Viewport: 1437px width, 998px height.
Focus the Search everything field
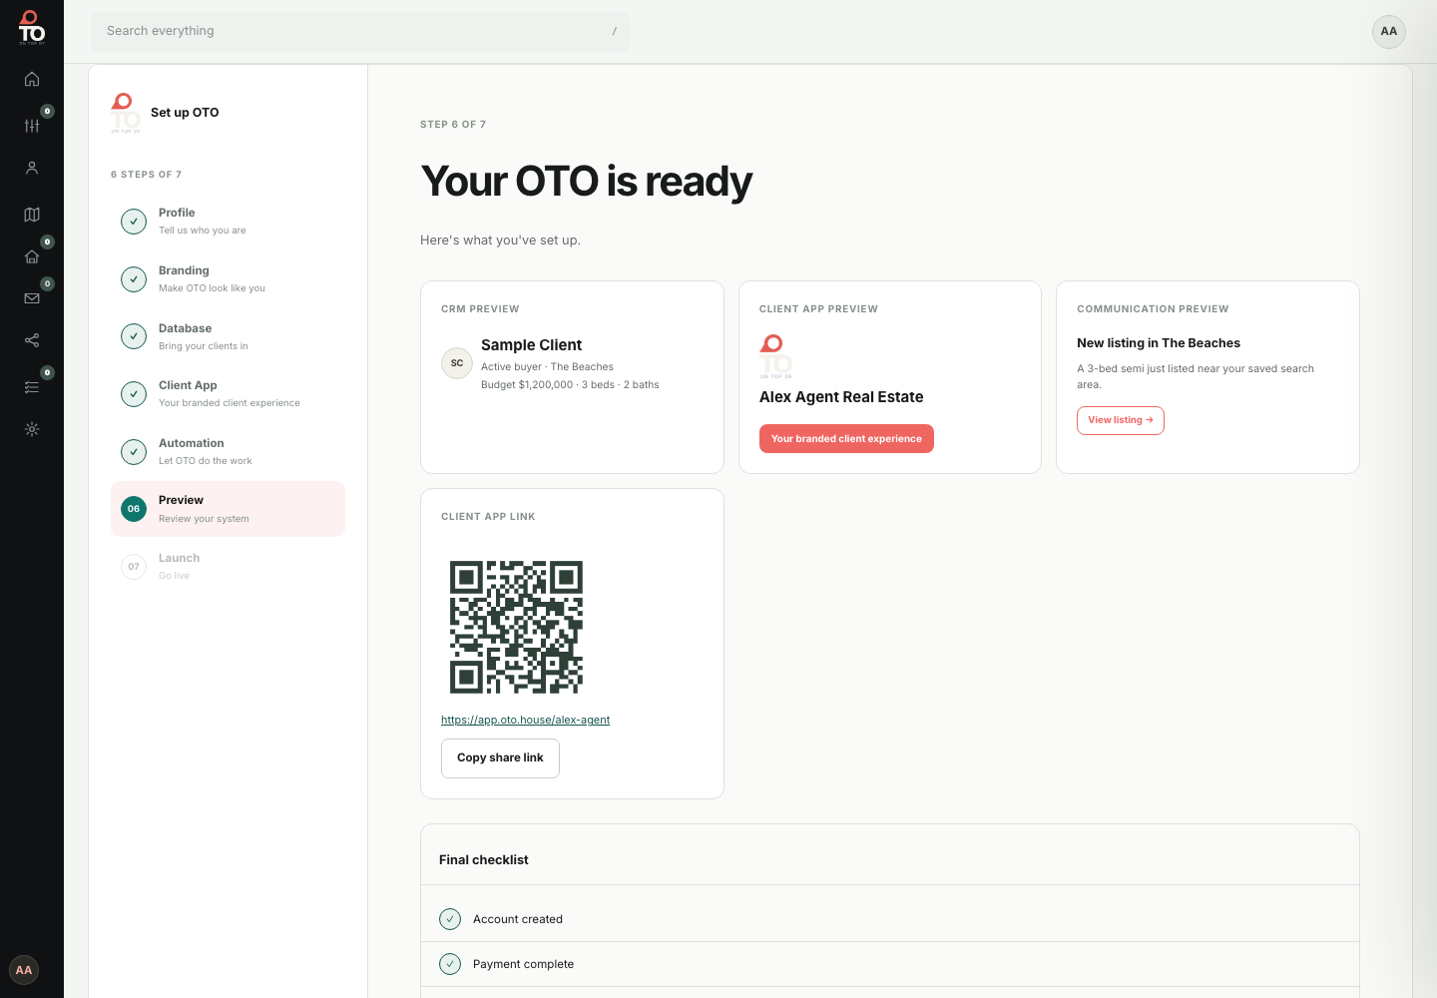pyautogui.click(x=360, y=32)
